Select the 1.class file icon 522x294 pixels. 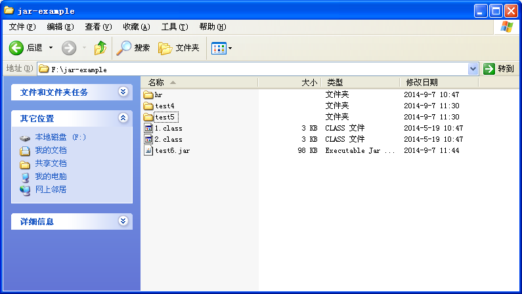pyautogui.click(x=148, y=128)
